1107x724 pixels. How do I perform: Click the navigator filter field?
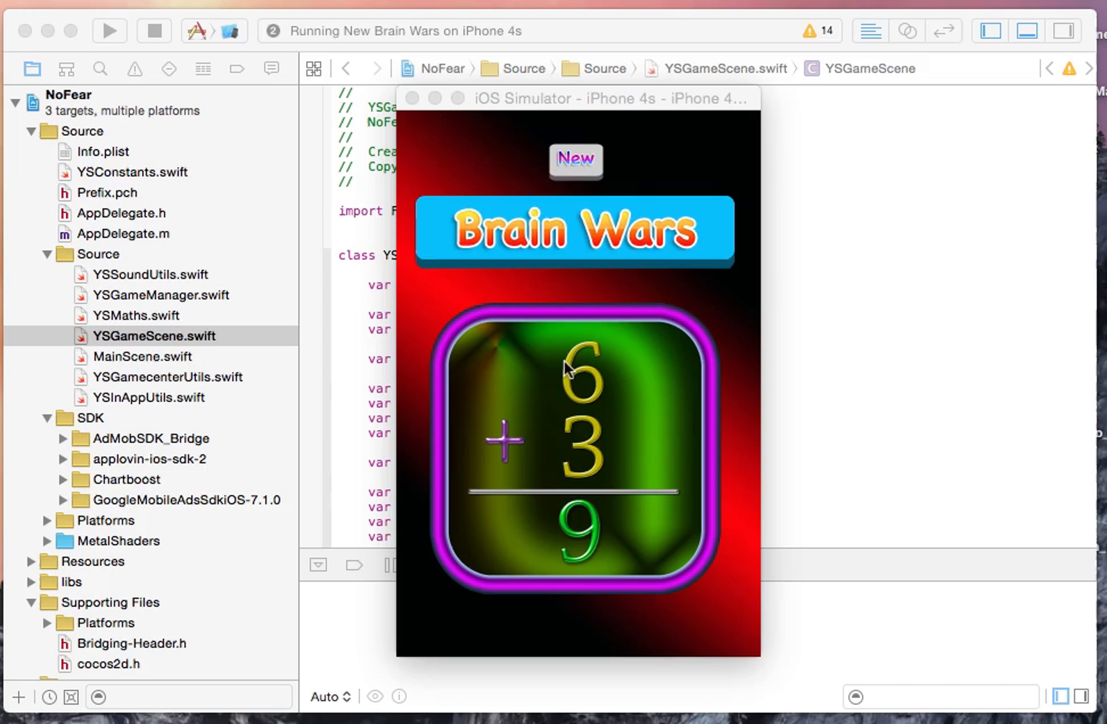point(189,697)
